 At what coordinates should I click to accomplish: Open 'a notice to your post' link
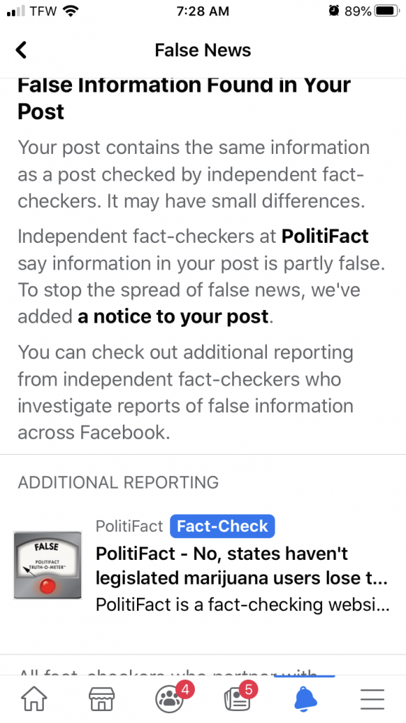point(173,316)
